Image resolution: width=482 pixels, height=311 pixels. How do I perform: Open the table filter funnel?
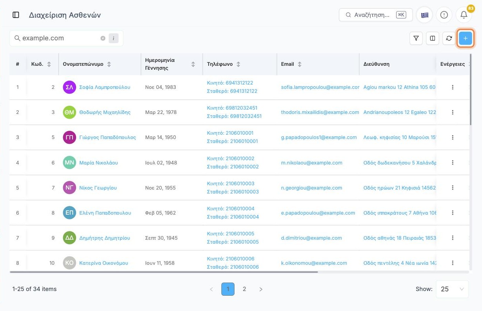coord(416,38)
